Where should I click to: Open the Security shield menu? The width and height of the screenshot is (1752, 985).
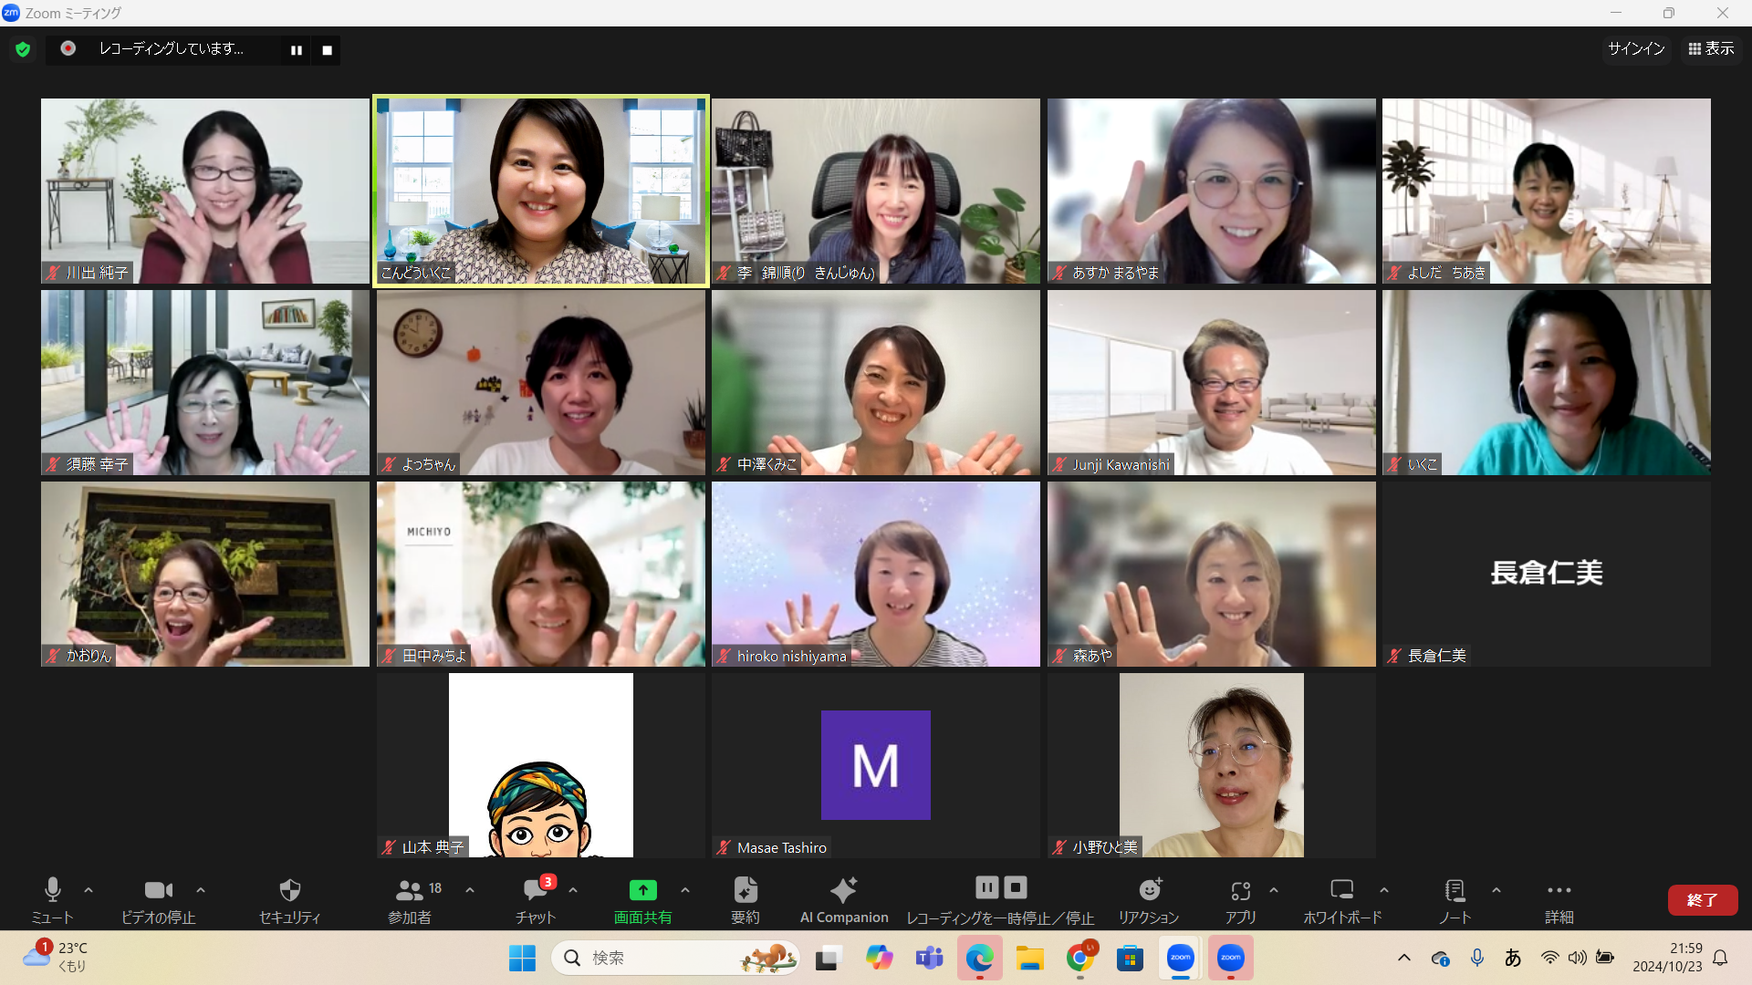coord(289,900)
